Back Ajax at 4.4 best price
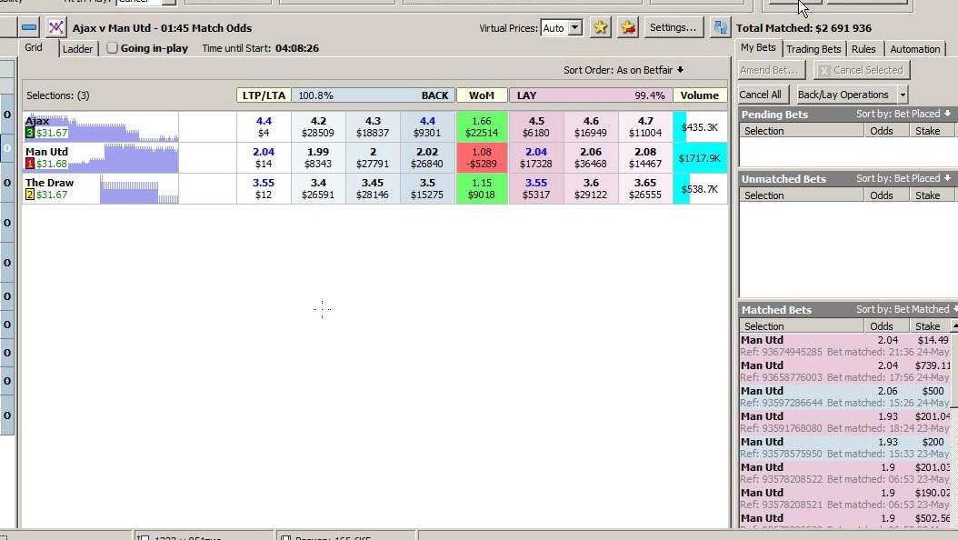The width and height of the screenshot is (958, 540). 428,126
